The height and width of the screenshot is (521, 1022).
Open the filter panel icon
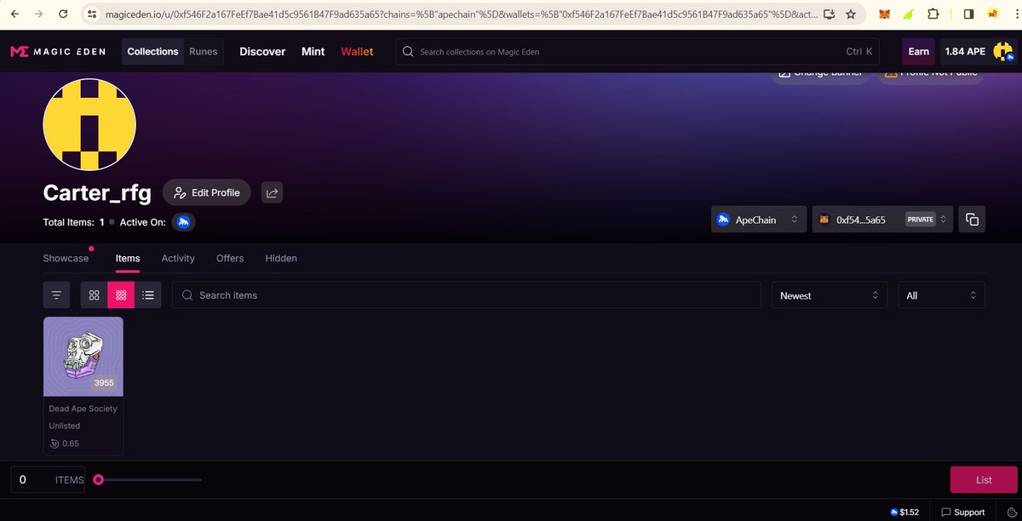click(x=56, y=295)
